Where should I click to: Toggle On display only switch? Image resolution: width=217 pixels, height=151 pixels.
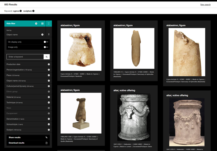click(x=46, y=42)
